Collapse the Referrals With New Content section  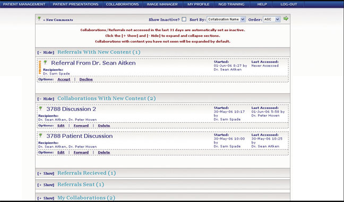point(46,52)
